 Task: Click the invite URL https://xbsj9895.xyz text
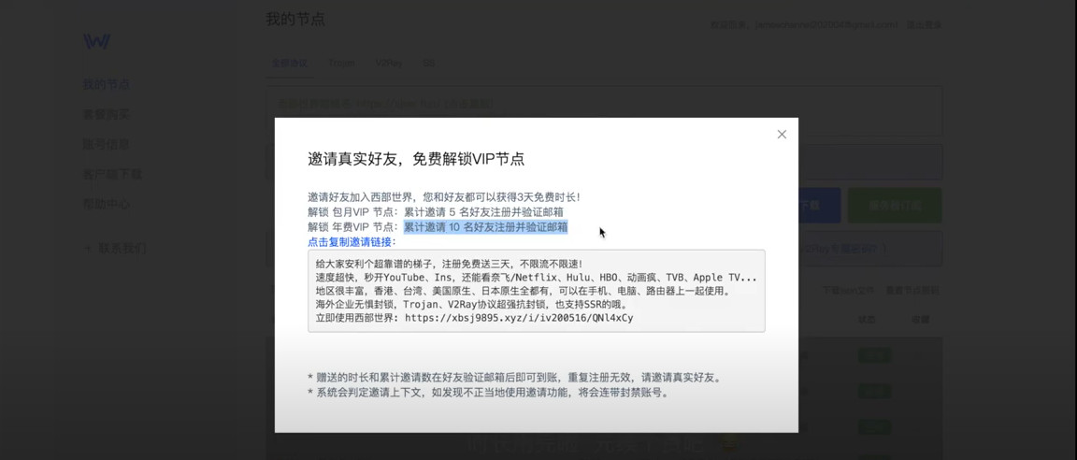tap(519, 318)
